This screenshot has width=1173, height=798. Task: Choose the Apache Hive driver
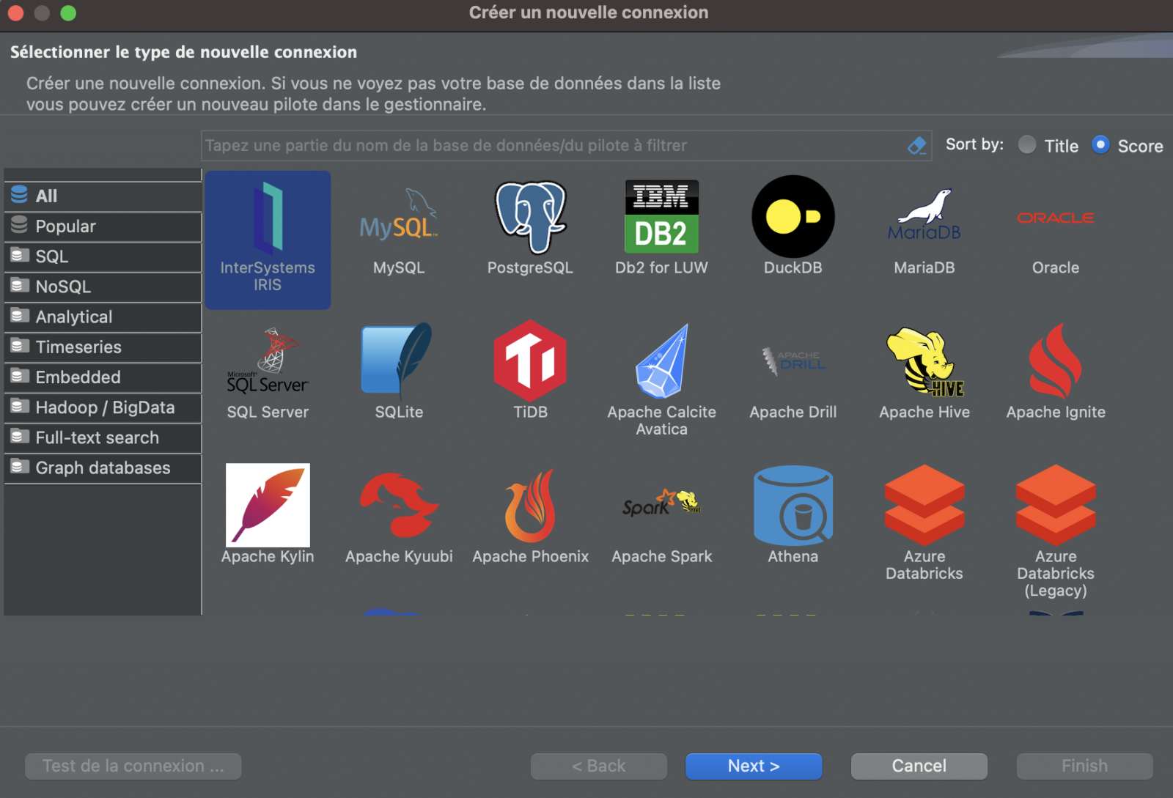pyautogui.click(x=924, y=362)
